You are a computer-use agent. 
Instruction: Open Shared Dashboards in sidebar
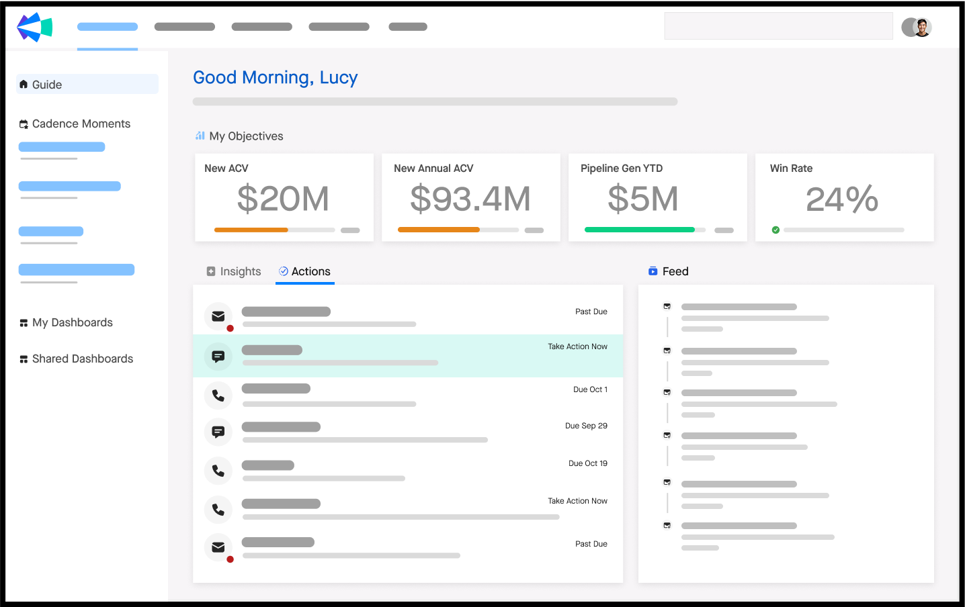82,359
